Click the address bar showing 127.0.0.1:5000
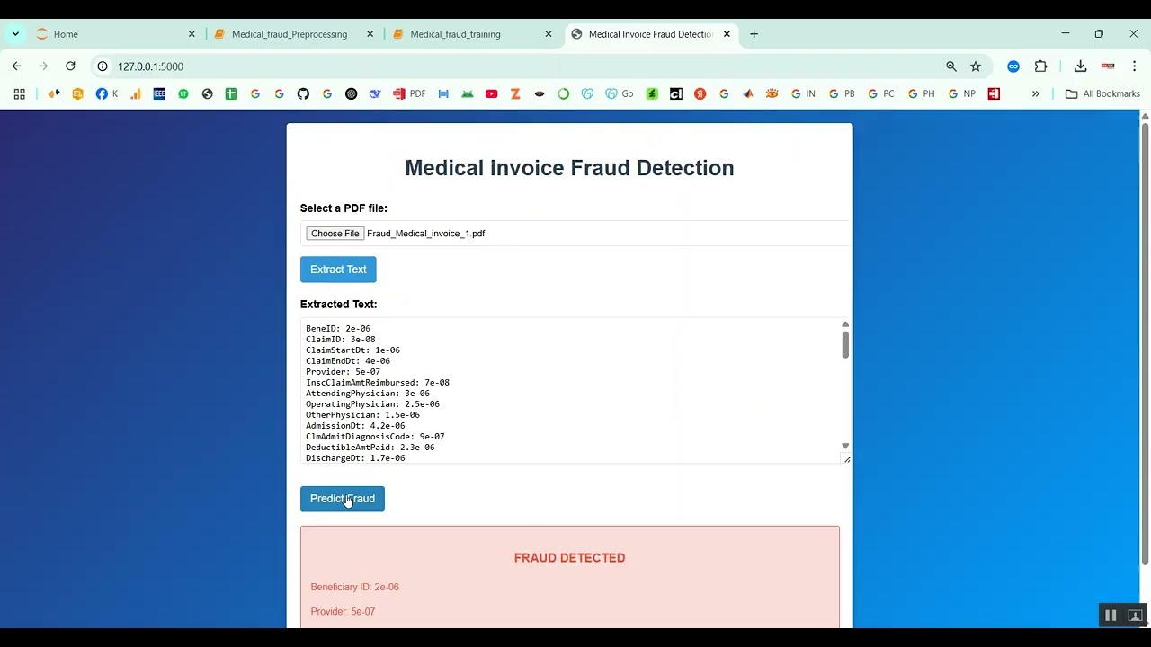 (x=522, y=66)
